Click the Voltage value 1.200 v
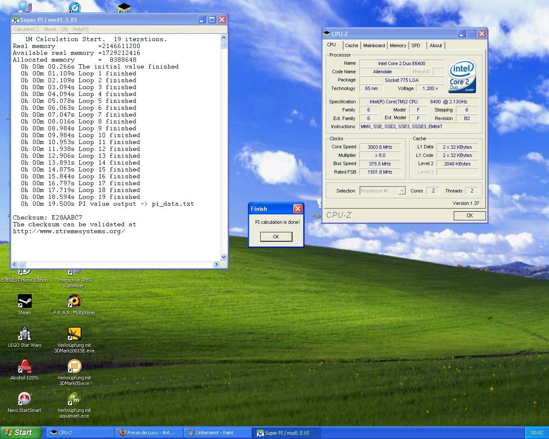The width and height of the screenshot is (549, 439). (x=430, y=88)
